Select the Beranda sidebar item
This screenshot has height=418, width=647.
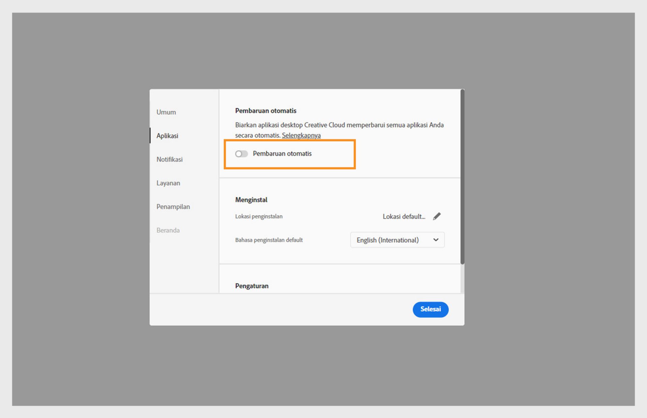pyautogui.click(x=168, y=230)
